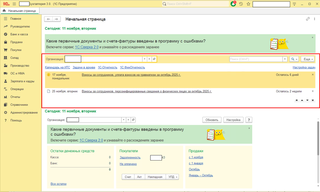This screenshot has height=192, width=320.
Task: Open Все остатки link
Action: (58, 184)
